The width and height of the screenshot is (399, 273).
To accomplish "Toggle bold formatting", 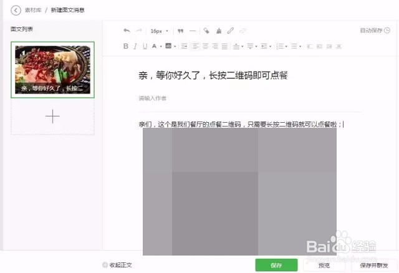I will (x=126, y=46).
